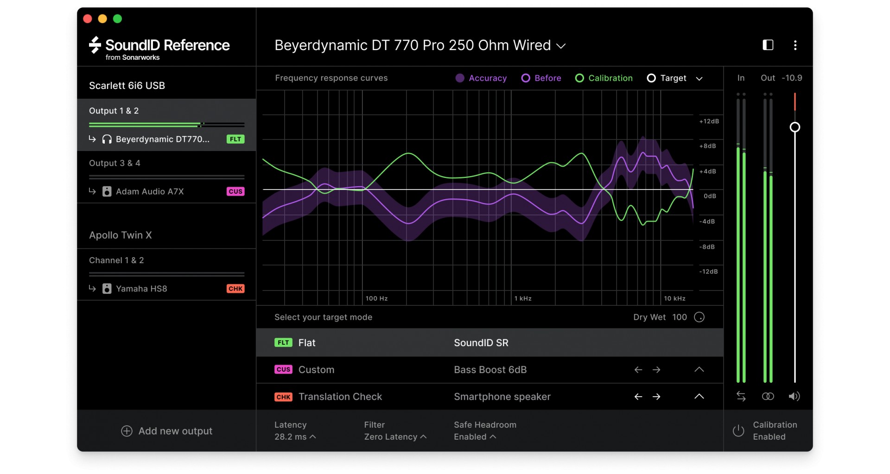Click the output gain slider handle
This screenshot has height=474, width=890.
[x=795, y=127]
